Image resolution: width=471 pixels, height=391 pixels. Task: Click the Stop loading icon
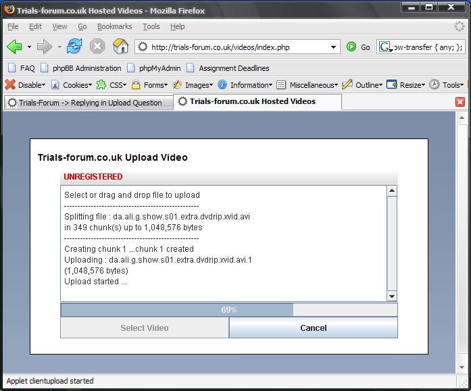coord(97,47)
